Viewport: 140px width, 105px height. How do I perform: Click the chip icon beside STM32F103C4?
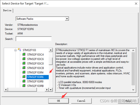click(x=24, y=54)
